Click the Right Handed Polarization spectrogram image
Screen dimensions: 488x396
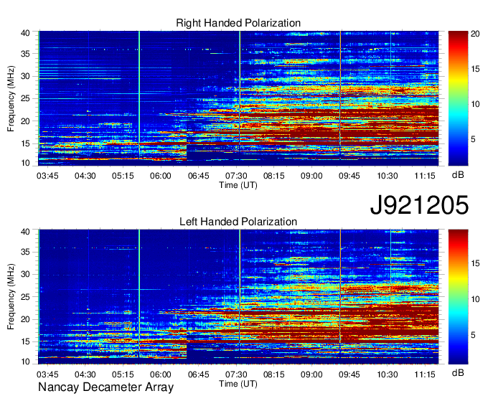click(x=238, y=98)
